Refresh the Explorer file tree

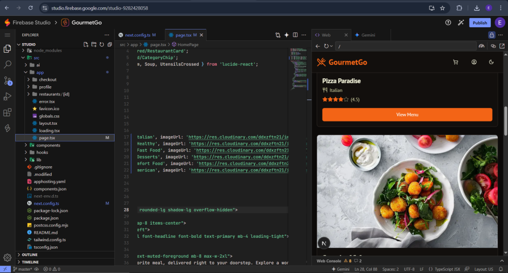[x=102, y=44]
